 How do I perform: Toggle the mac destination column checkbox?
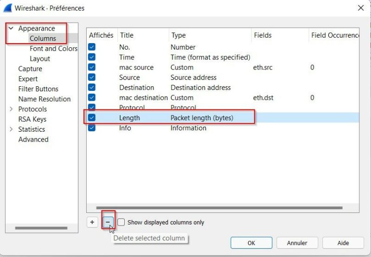coord(92,97)
